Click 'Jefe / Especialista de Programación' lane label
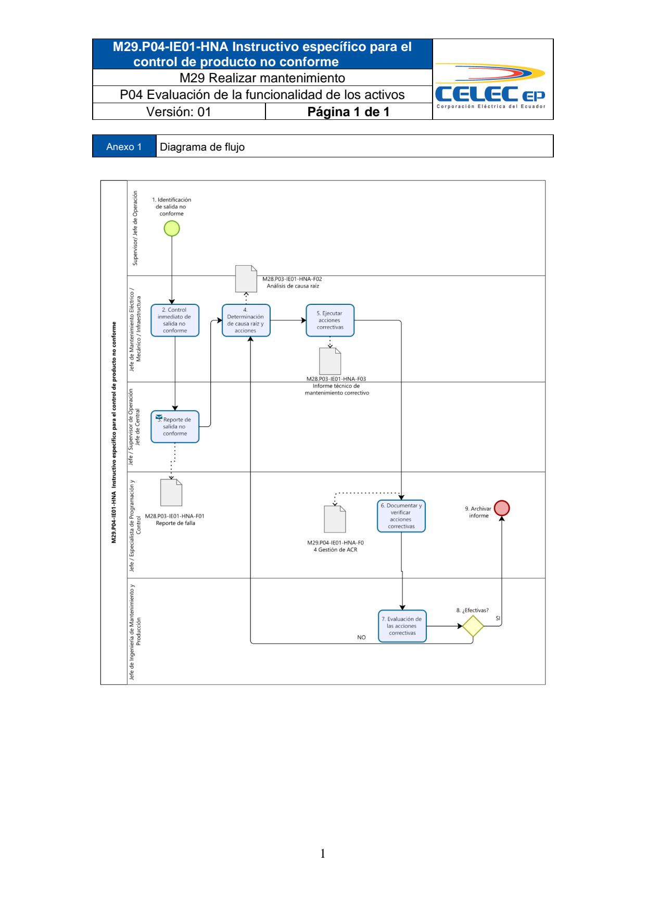Image resolution: width=646 pixels, height=914 pixels. point(135,525)
